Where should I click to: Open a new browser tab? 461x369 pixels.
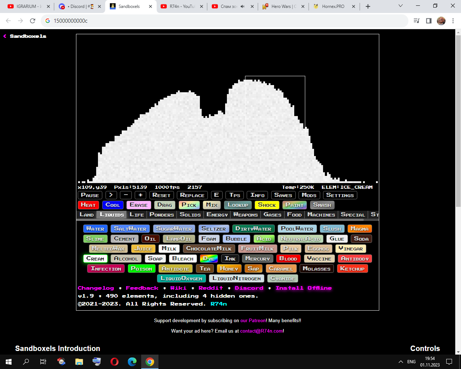coord(368,6)
